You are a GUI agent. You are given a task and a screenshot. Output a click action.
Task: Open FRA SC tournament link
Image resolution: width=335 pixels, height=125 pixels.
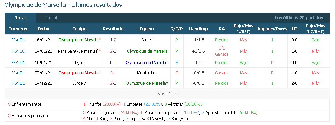coord(18,51)
